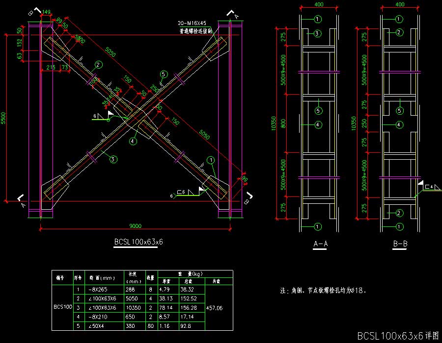Pick the "5500" vertical height dimension

(3, 118)
